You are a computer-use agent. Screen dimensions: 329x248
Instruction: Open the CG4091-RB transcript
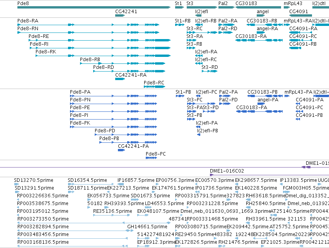295,48
